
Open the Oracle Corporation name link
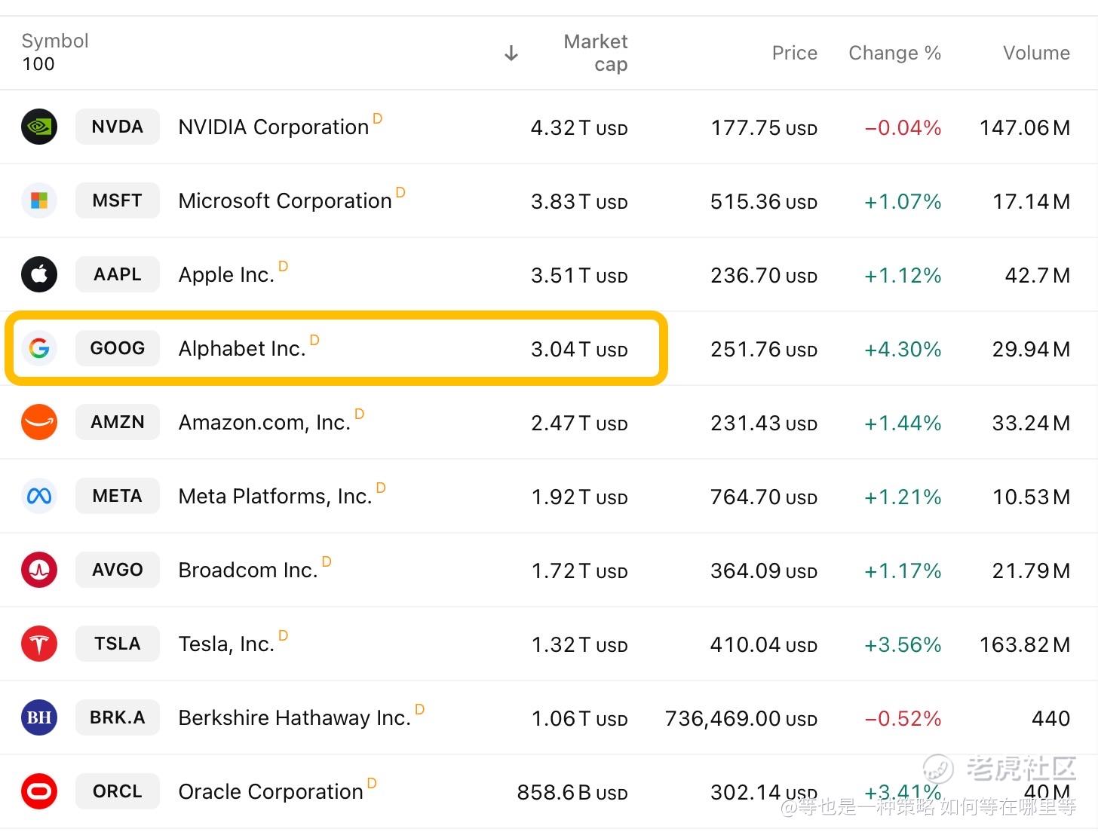271,791
